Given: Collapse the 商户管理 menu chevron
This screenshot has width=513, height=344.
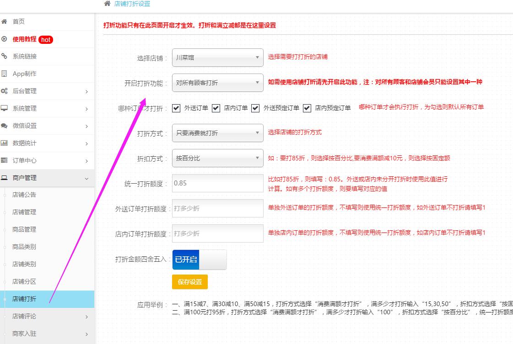Looking at the screenshot, I should 86,178.
